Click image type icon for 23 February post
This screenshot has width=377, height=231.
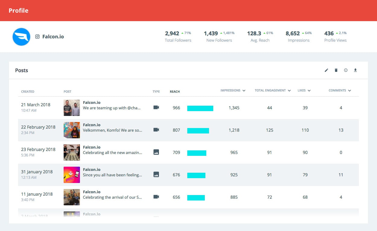(156, 152)
